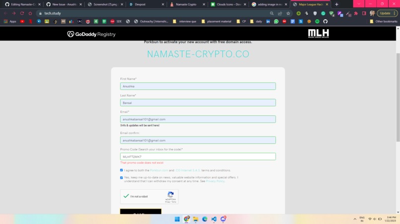The width and height of the screenshot is (400, 224).
Task: Click the Promo Code input field
Action: coord(198,157)
